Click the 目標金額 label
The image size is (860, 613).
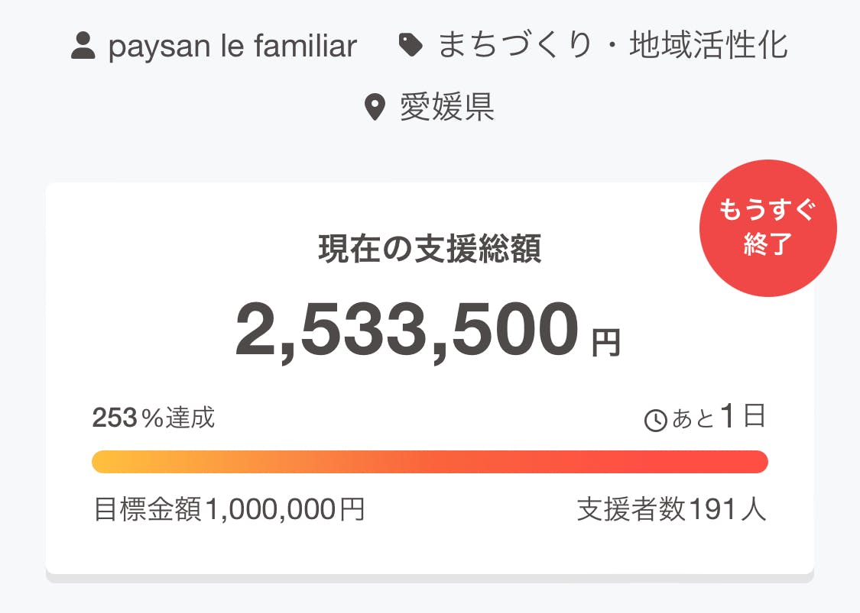(x=148, y=509)
